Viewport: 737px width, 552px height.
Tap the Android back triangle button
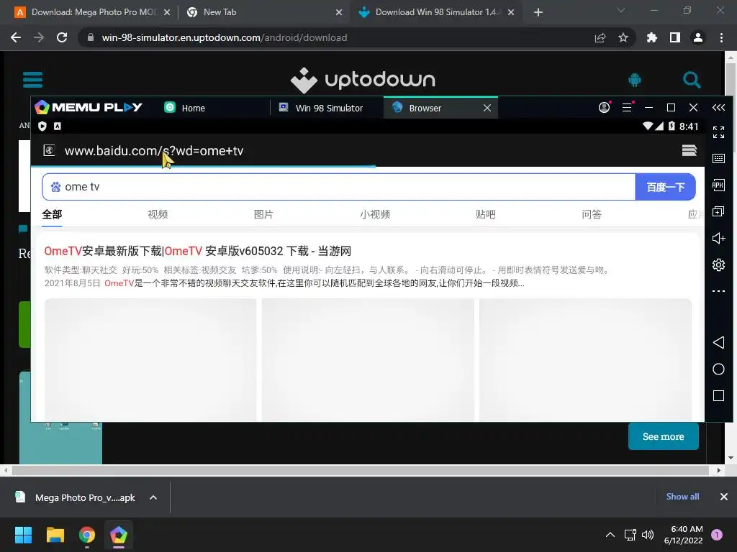(x=718, y=342)
